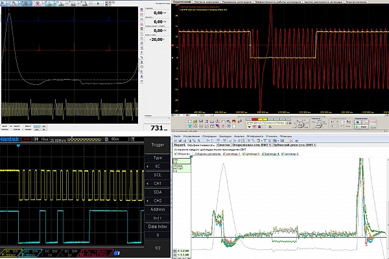Open the Опережение отн. ВМТ 1 tab
Viewport: 389px width, 259px height.
pyautogui.click(x=252, y=145)
